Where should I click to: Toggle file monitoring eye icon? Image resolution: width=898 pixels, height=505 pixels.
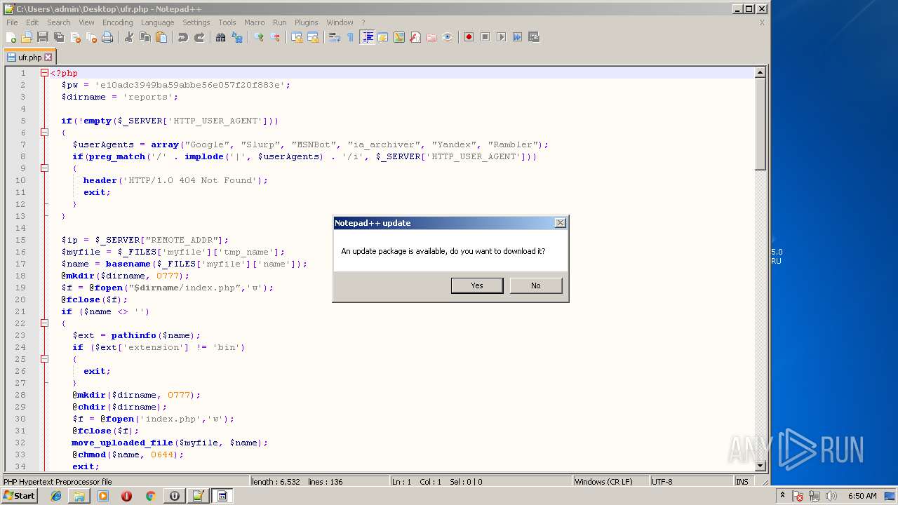pos(448,37)
